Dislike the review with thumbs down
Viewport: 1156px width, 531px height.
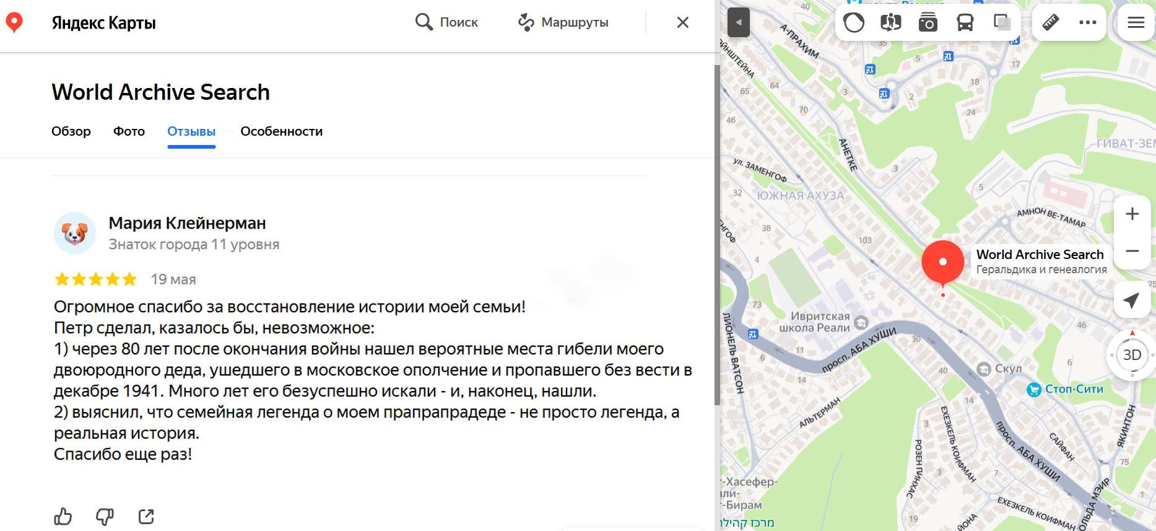pos(105,516)
